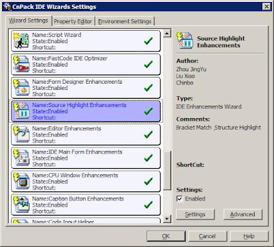This screenshot has width=274, height=247.
Task: Click the Bracket Match Structure Highlight comment
Action: point(219,128)
